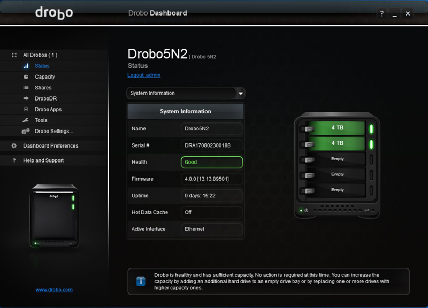This screenshot has width=428, height=308.
Task: Click the top drive's green status light
Action: [x=371, y=129]
